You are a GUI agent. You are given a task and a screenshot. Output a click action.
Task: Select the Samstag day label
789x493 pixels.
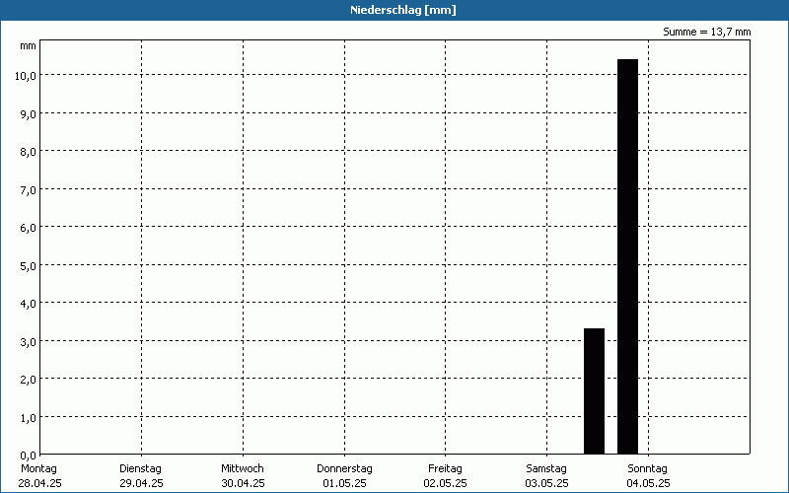(x=546, y=468)
